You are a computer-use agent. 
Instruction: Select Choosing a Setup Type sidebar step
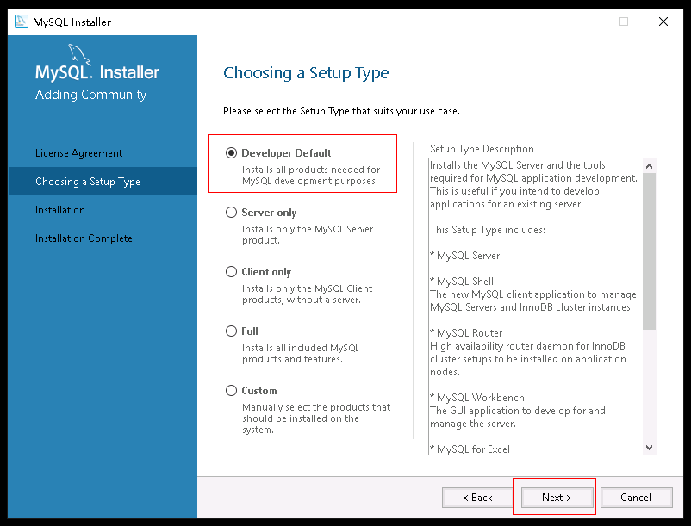(103, 182)
